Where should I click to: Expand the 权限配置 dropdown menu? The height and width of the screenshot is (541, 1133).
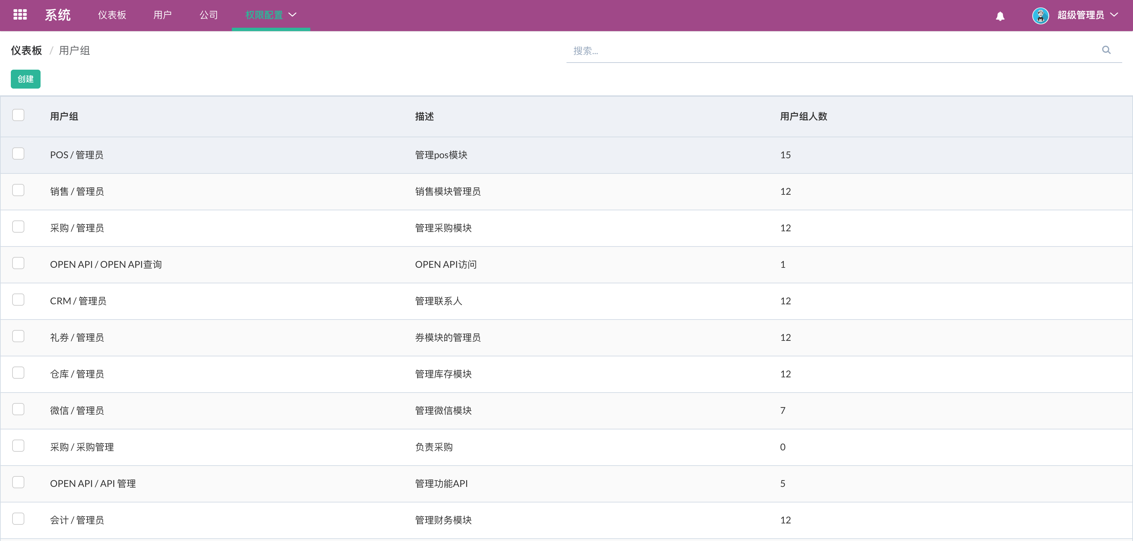271,15
